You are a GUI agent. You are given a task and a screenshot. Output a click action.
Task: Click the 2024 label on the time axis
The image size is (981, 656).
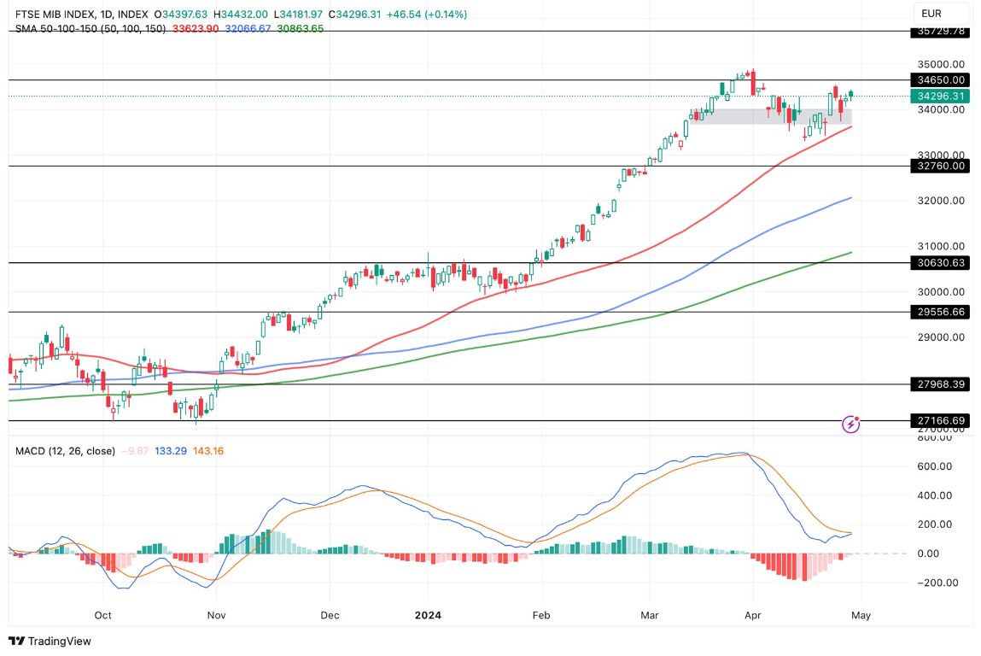coord(428,614)
